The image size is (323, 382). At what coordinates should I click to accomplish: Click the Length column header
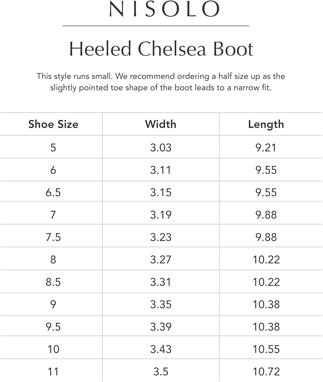pyautogui.click(x=266, y=125)
